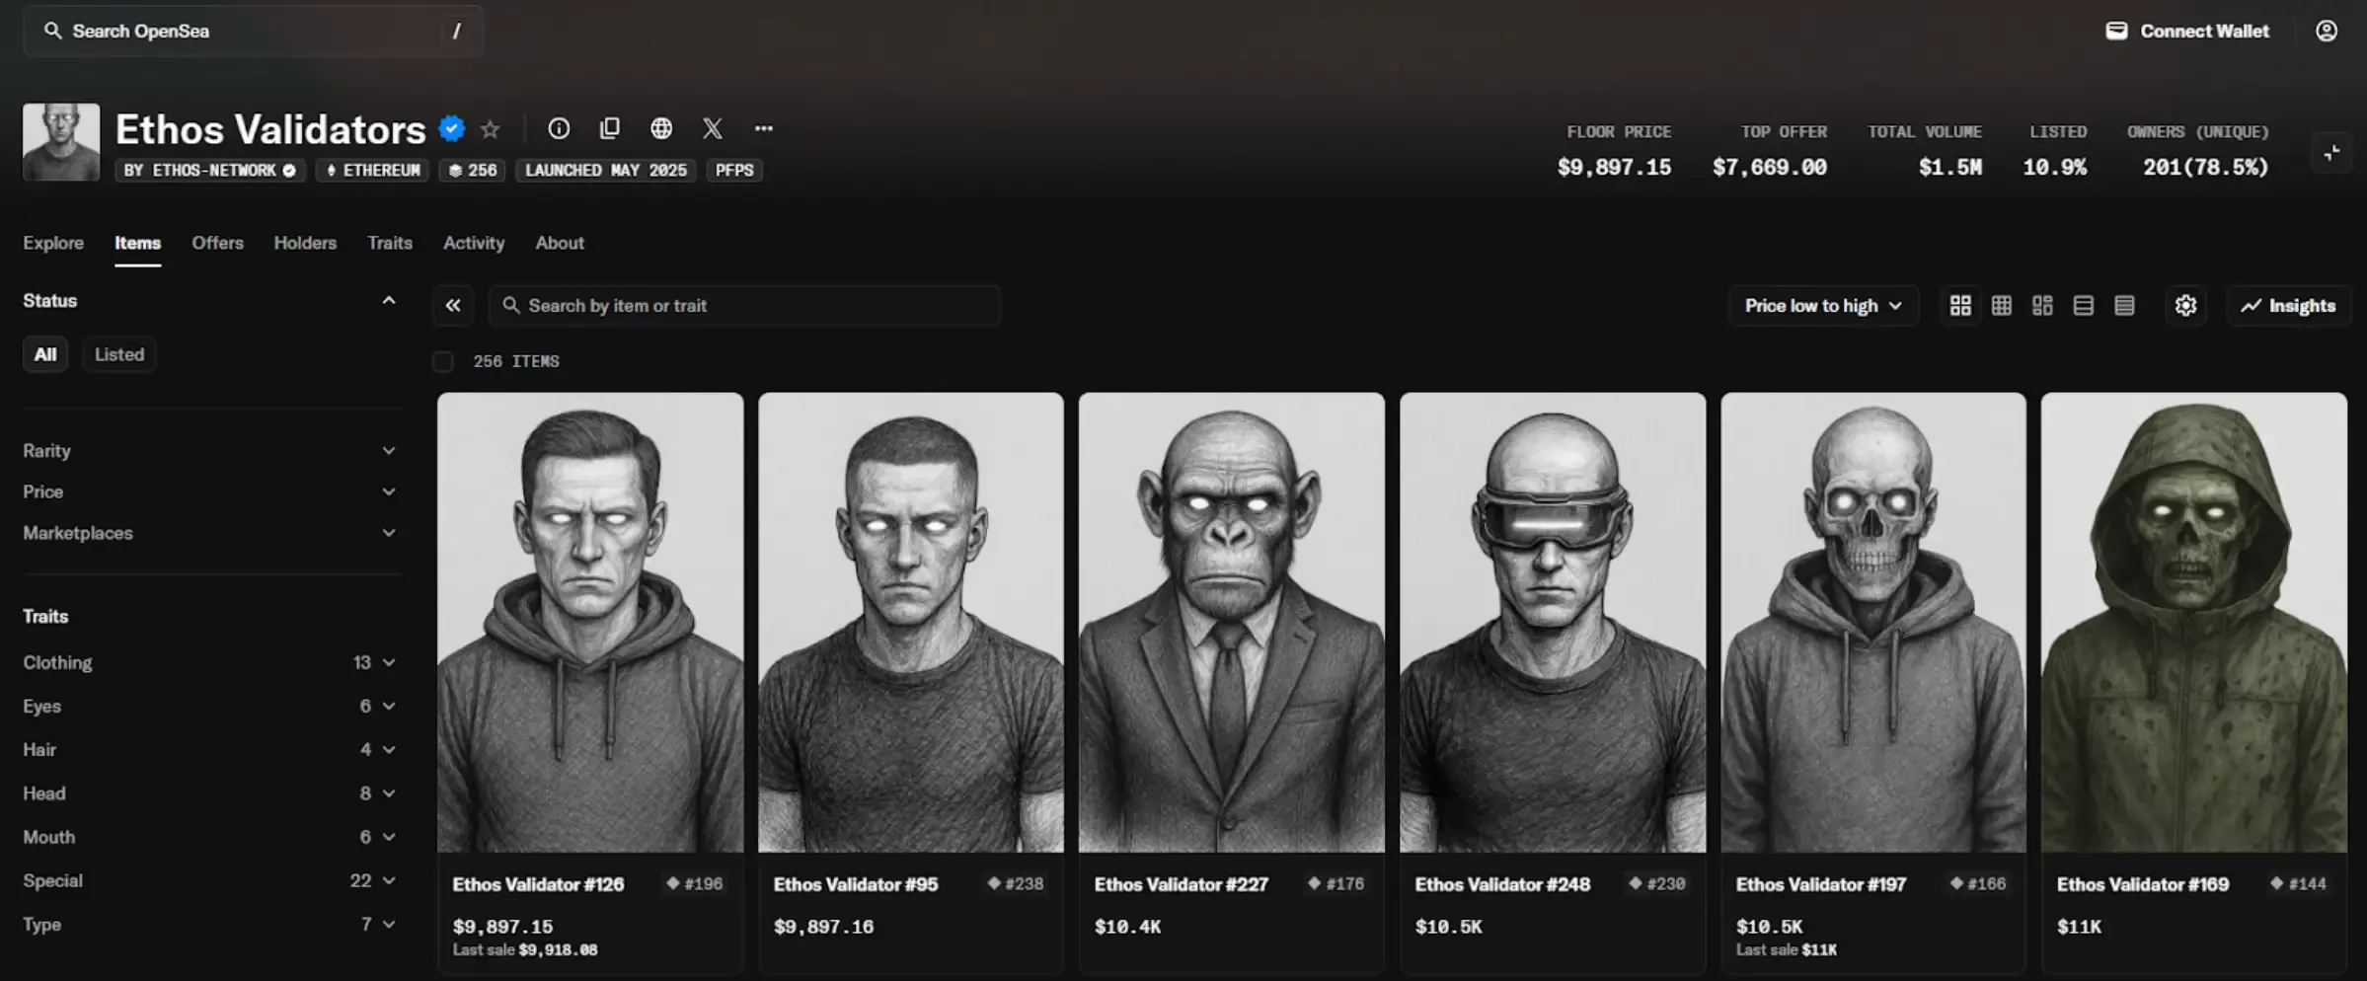Open the account profile icon
Viewport: 2367px width, 981px height.
tap(2327, 32)
